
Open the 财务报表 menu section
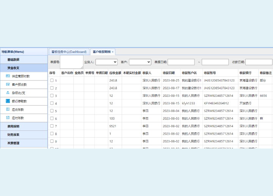coord(13,135)
